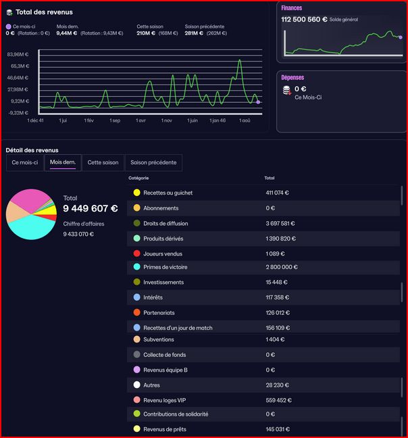Image resolution: width=408 pixels, height=438 pixels.
Task: Open the Finances panel heading
Action: [292, 8]
